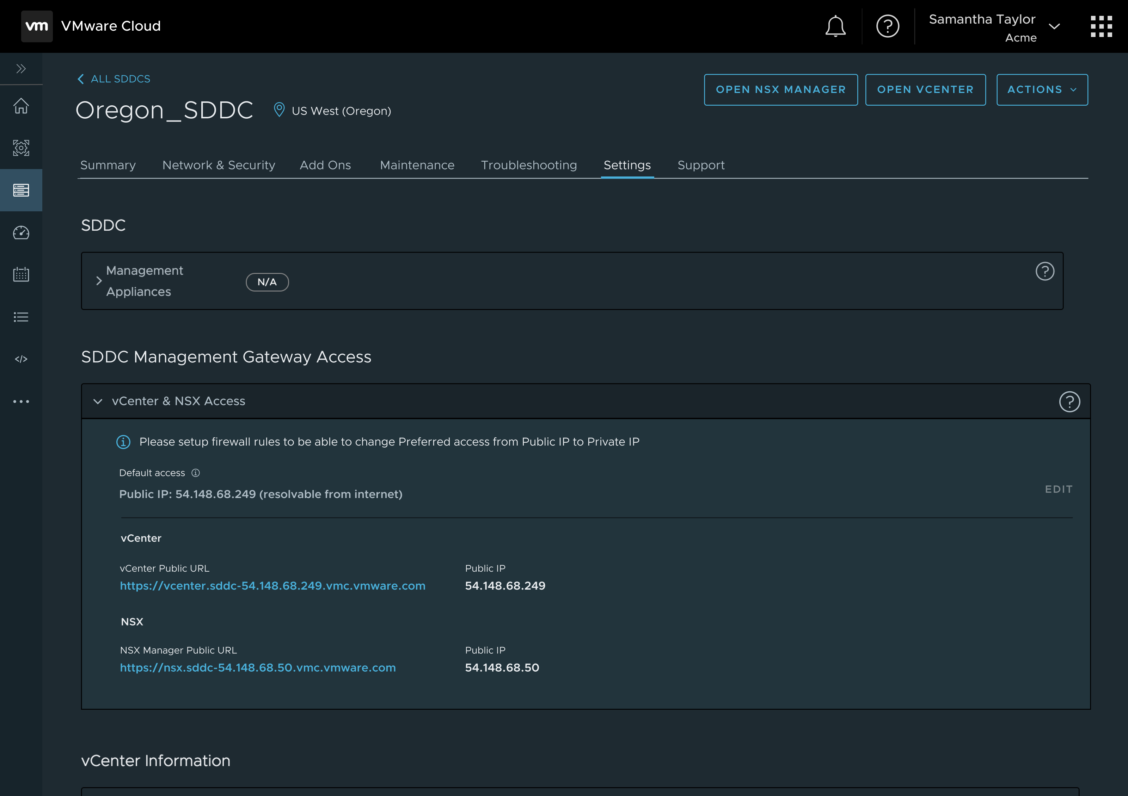The height and width of the screenshot is (796, 1128).
Task: Open help for Management Appliances
Action: tap(1044, 271)
